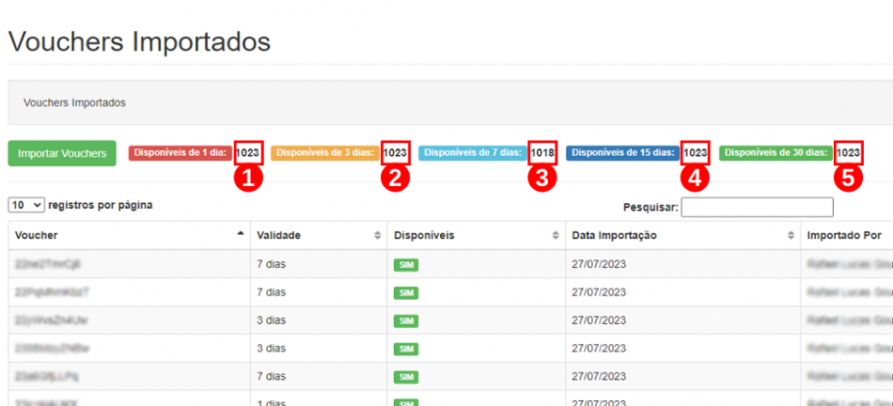893x406 pixels.
Task: Click 7 dias validity in fifth row
Action: tap(271, 376)
